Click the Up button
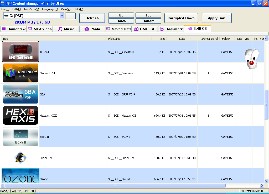Image resolution: width=269 pixels, height=194 pixels. 121,15
